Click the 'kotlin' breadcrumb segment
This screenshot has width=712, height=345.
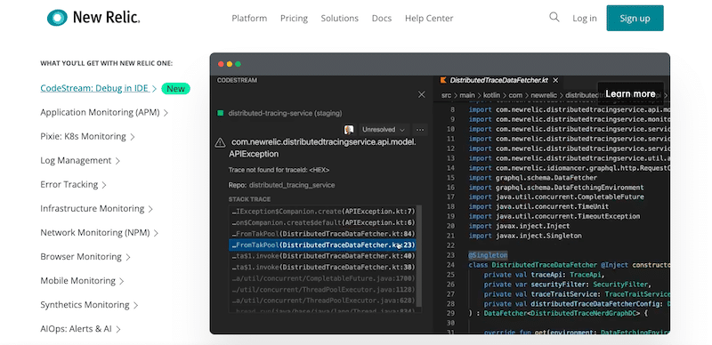[x=491, y=95]
